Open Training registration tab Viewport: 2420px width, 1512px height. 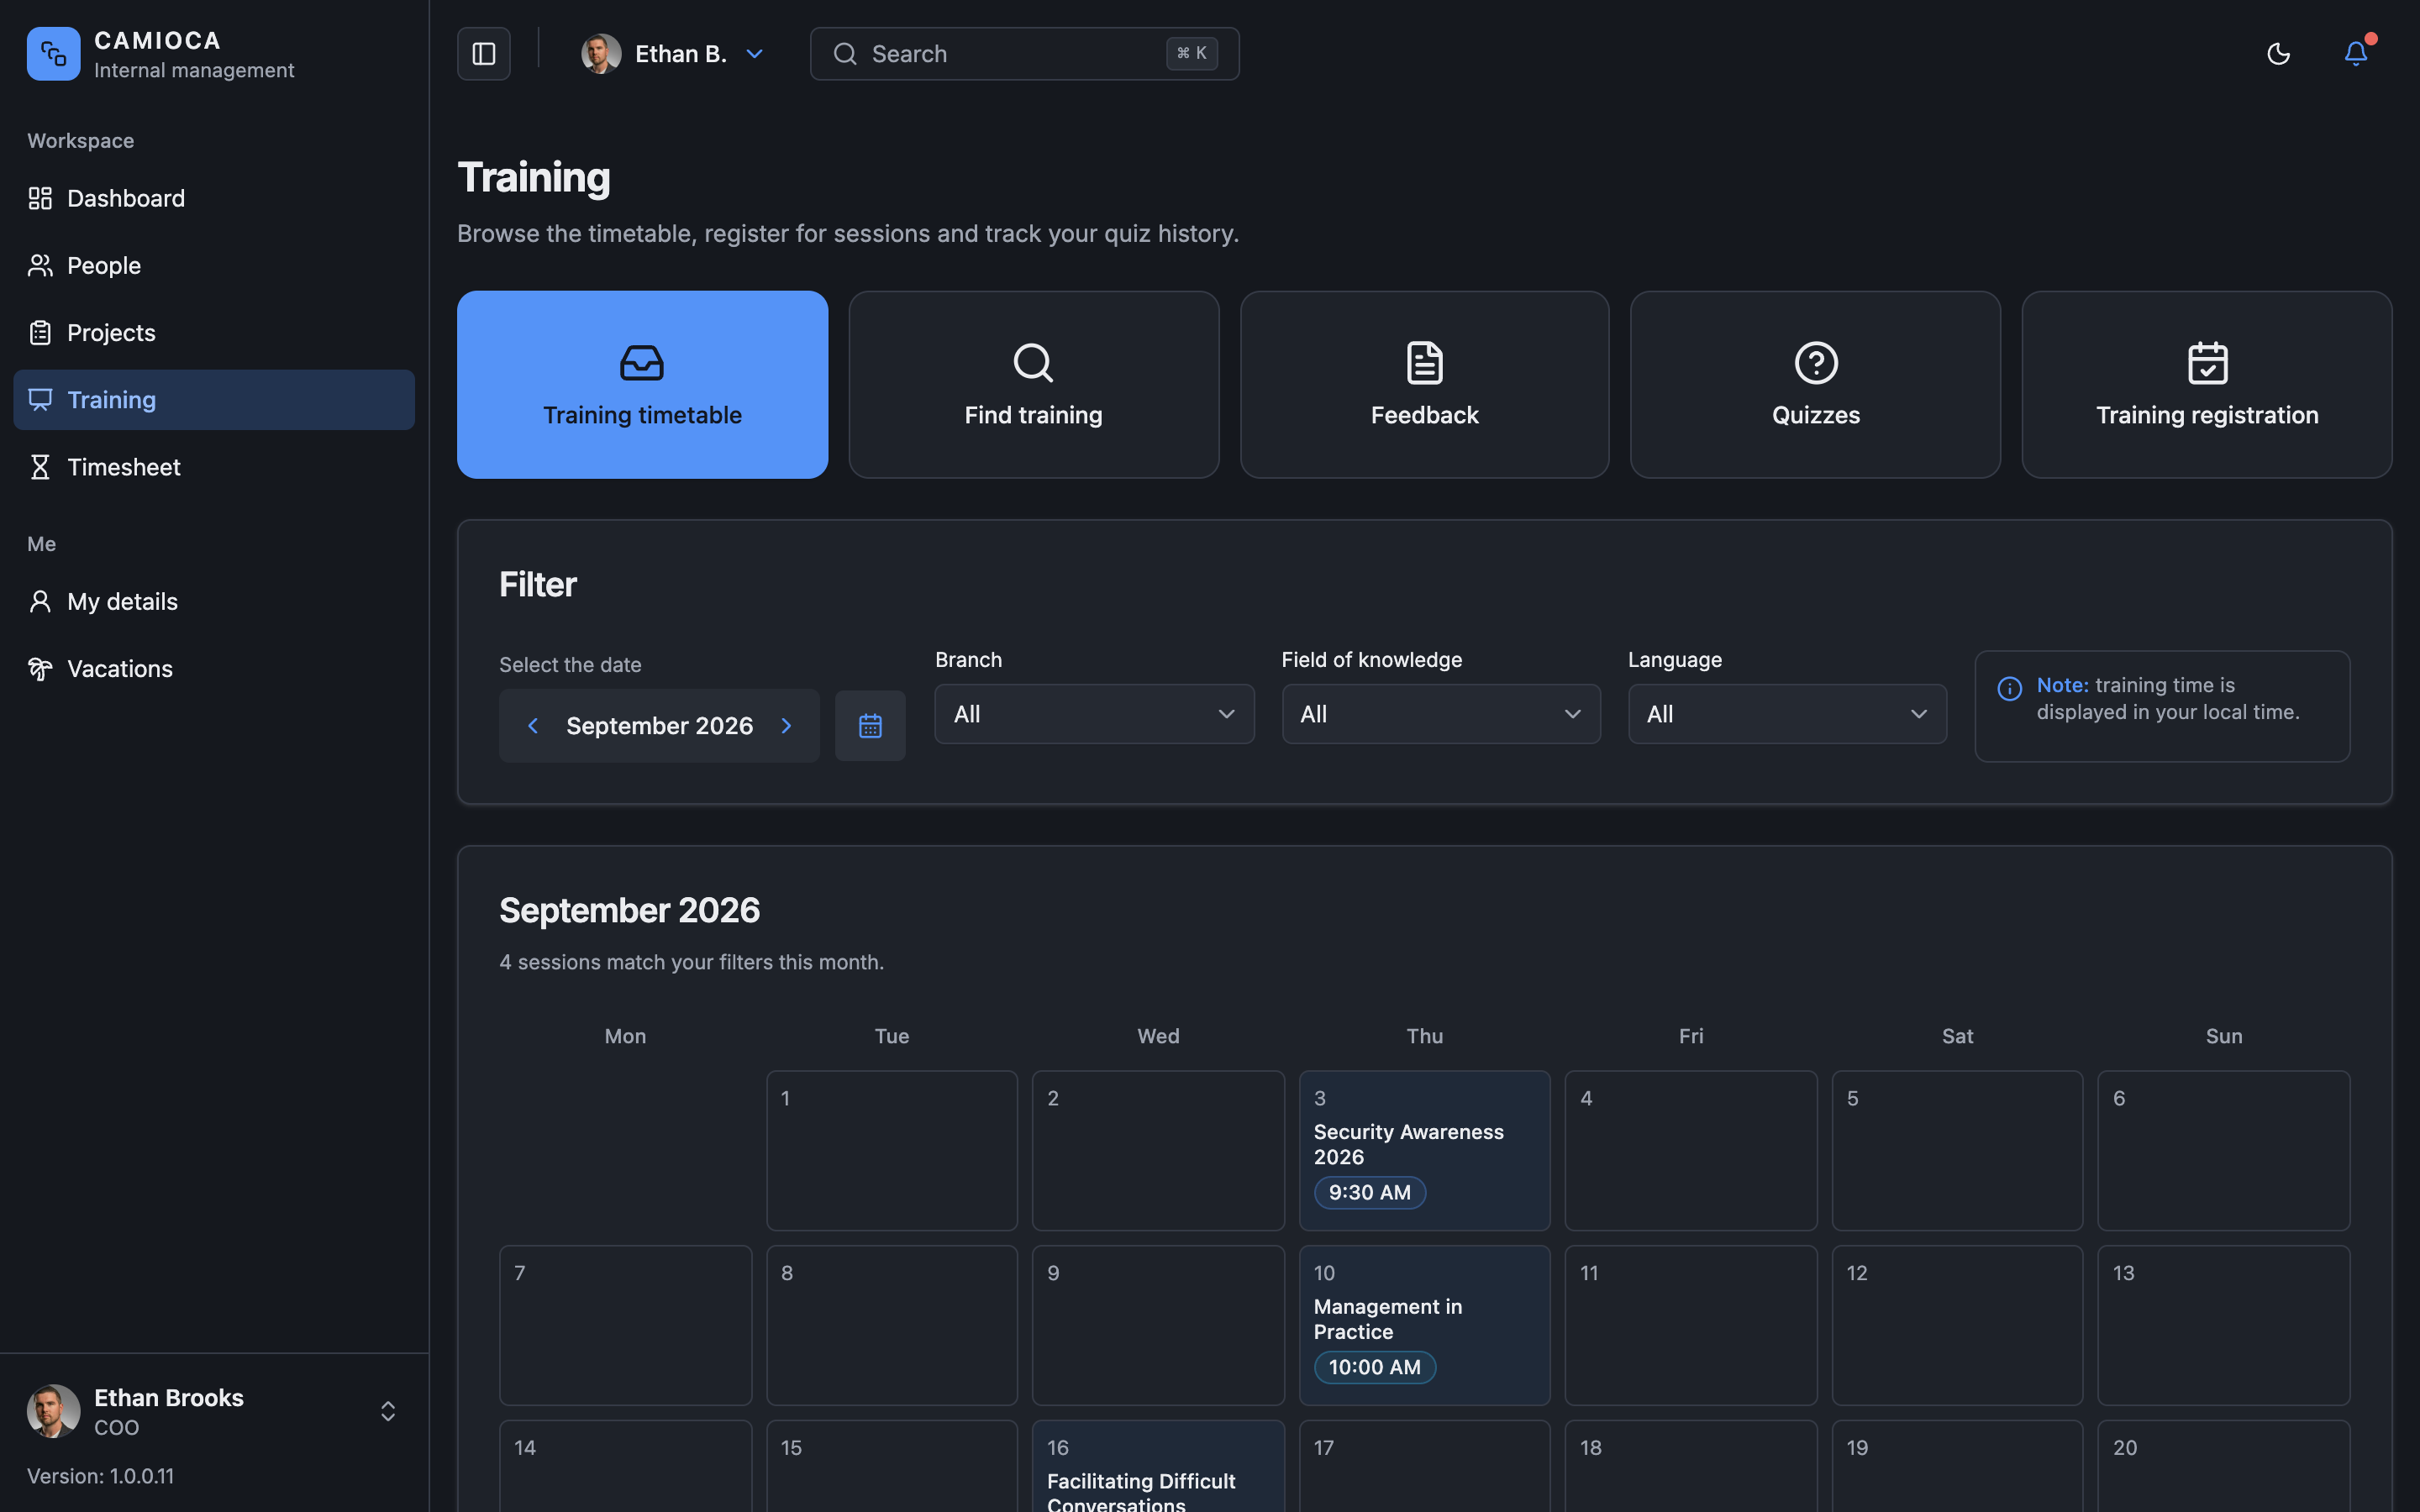point(2207,385)
